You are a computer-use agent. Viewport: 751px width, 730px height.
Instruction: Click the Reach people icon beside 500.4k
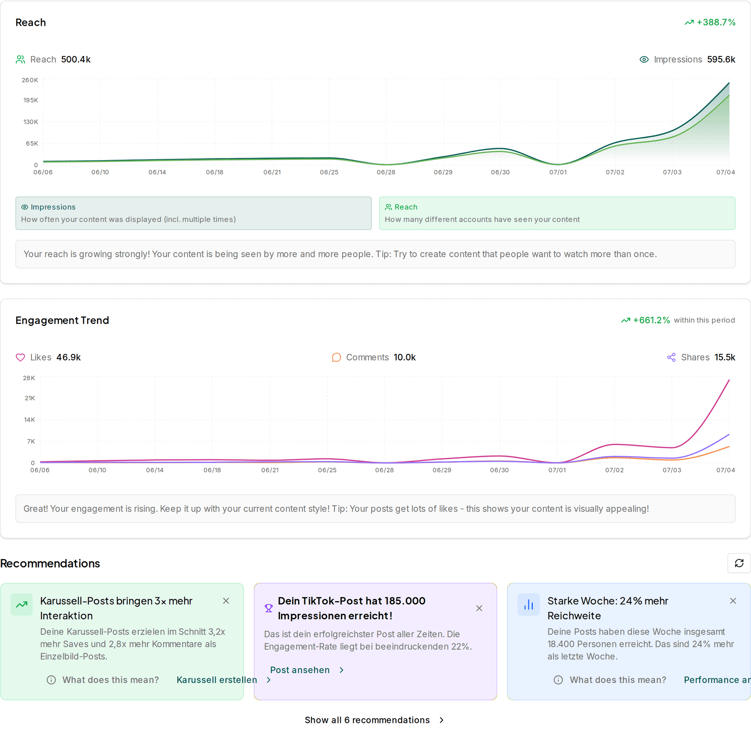pos(20,59)
